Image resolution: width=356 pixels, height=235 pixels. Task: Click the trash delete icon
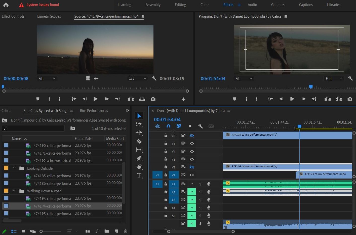126,231
